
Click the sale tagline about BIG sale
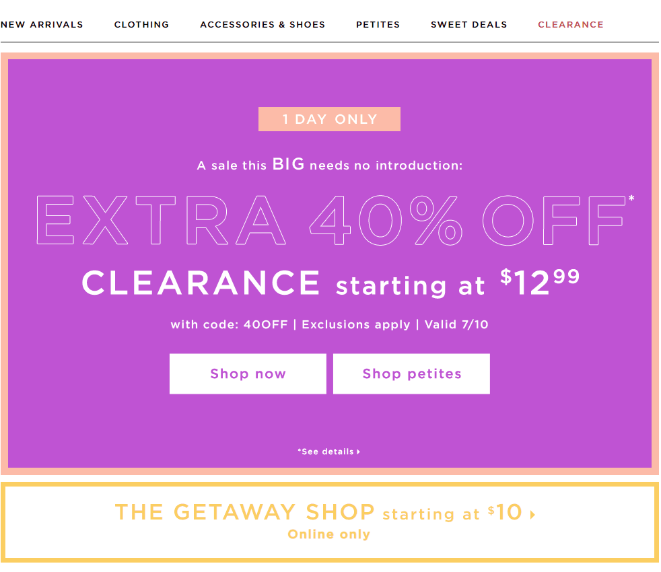330,164
